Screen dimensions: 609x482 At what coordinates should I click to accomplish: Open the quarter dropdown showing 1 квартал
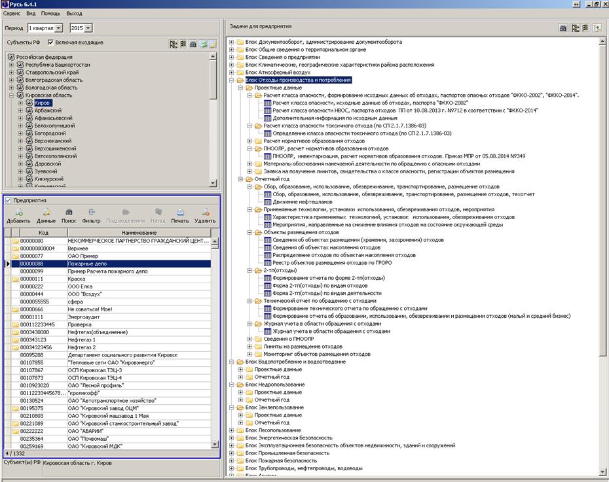point(59,28)
